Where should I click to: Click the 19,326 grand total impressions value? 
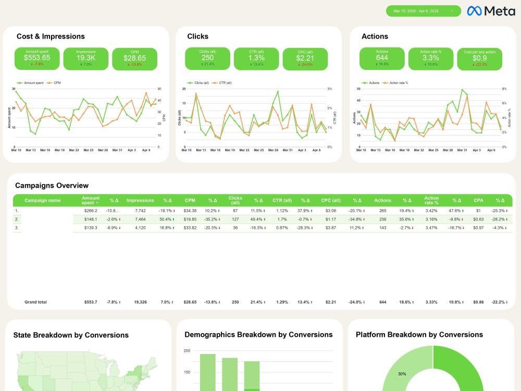coord(140,302)
